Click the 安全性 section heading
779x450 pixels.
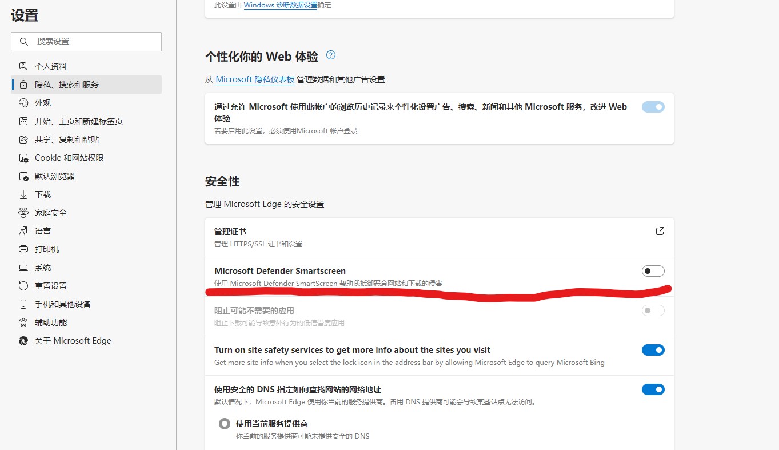point(222,181)
